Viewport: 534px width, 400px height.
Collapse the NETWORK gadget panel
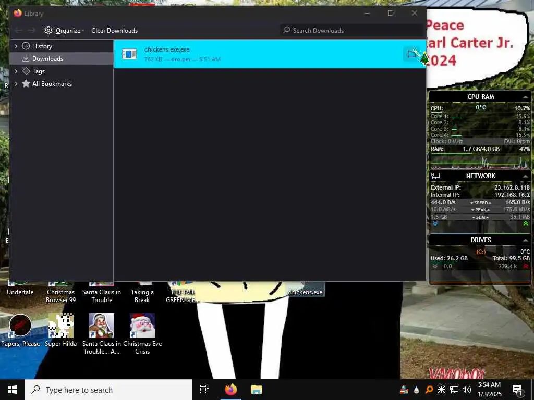click(525, 176)
